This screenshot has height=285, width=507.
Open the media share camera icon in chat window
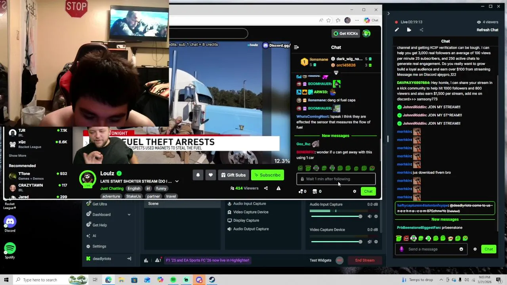coord(409,30)
